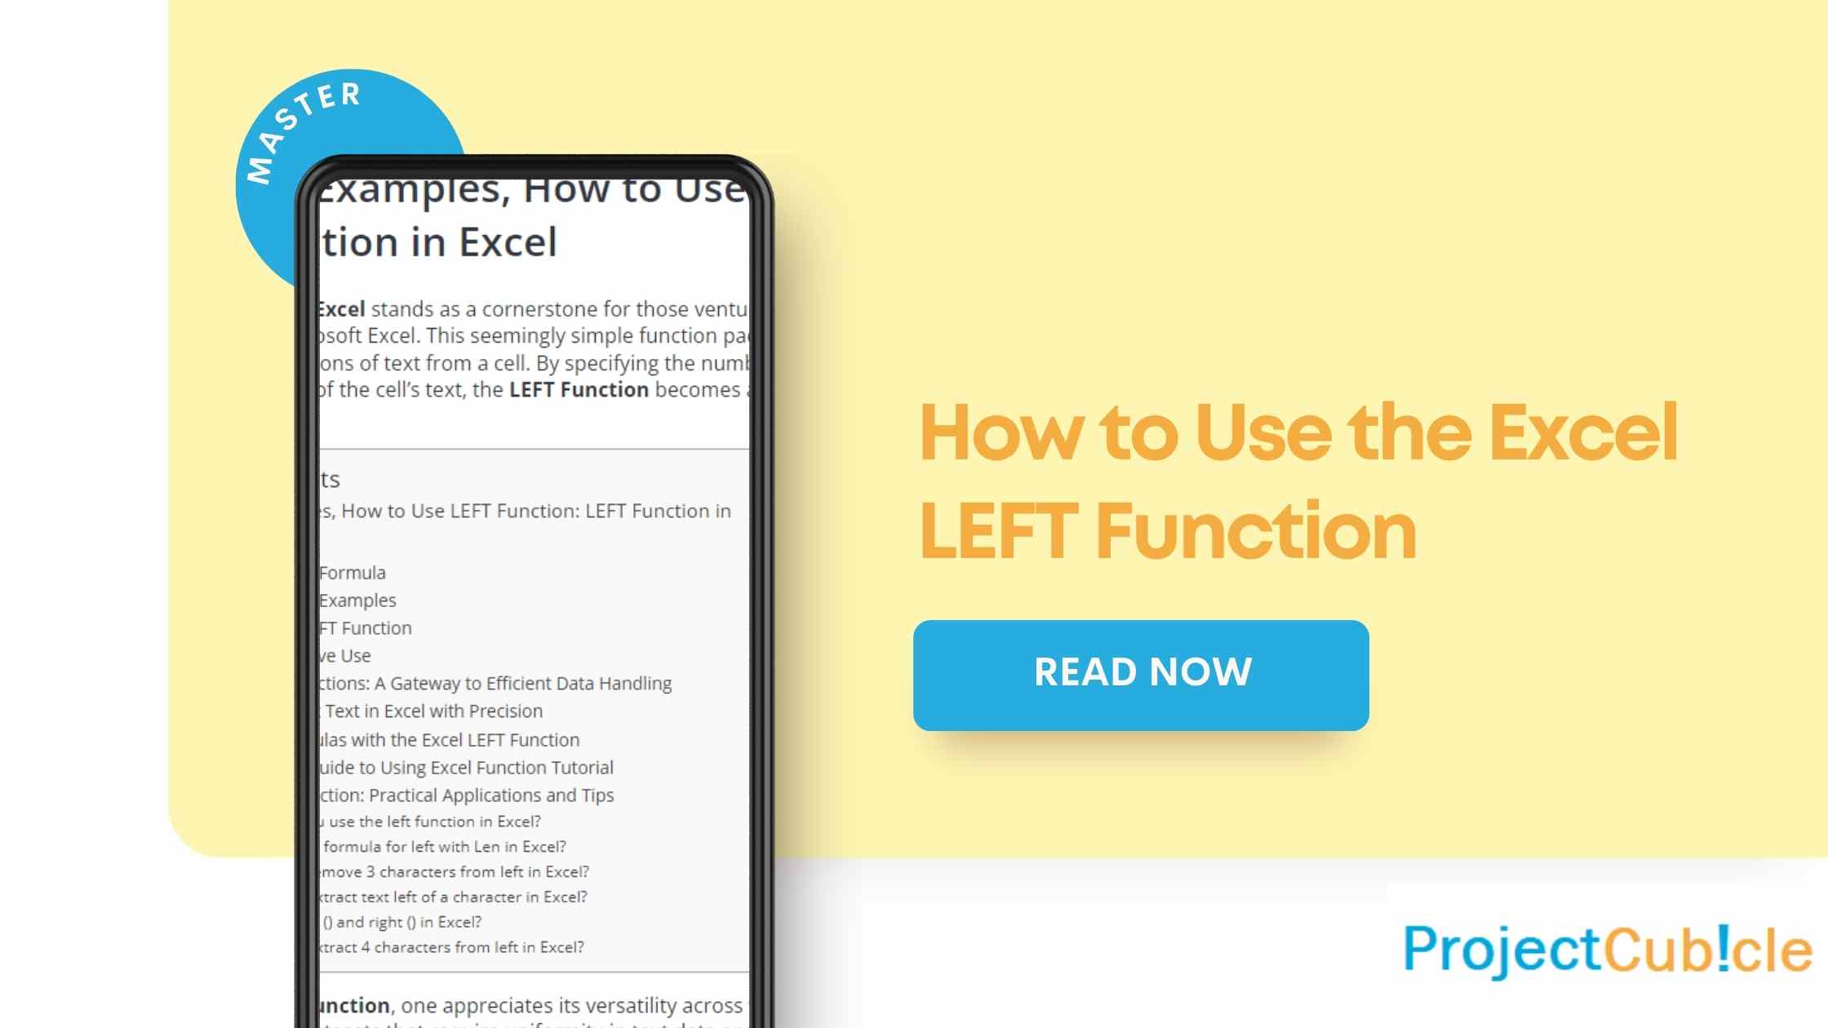
Task: Click the LEFT Function formula topic
Action: (352, 571)
